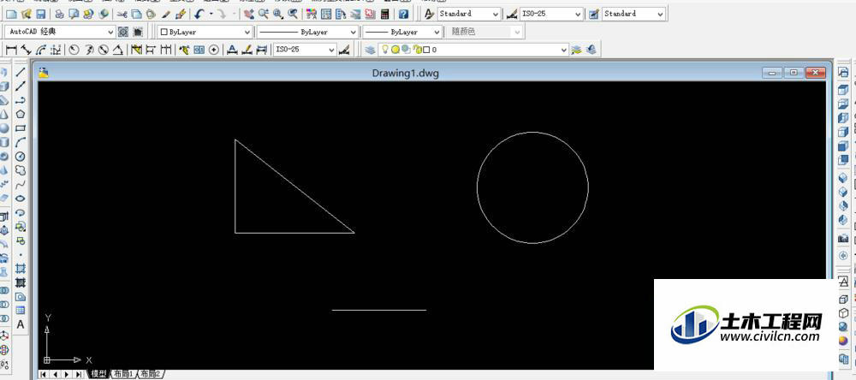Select the Rectangle draw tool
This screenshot has width=856, height=380.
click(21, 128)
